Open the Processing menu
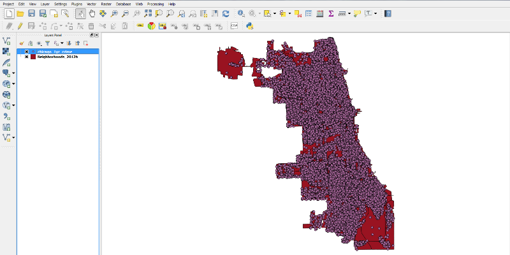Screen dimensions: 510x255 click(x=154, y=4)
